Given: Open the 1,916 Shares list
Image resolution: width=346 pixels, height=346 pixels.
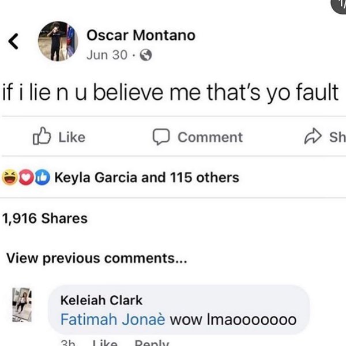Looking at the screenshot, I should [45, 219].
